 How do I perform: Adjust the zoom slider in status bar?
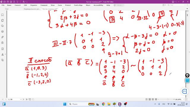(x=168, y=99)
